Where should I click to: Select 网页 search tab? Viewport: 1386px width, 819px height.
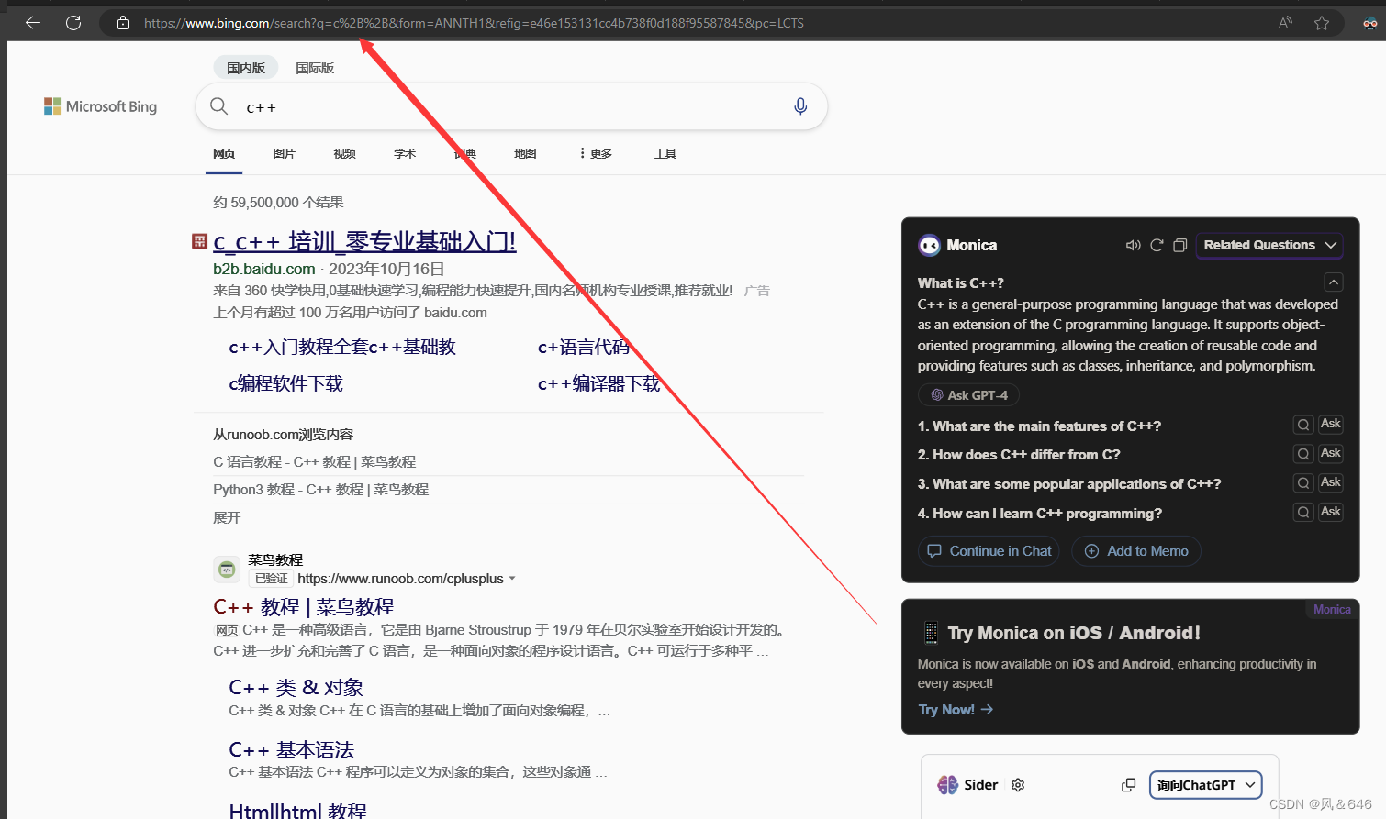pyautogui.click(x=224, y=153)
